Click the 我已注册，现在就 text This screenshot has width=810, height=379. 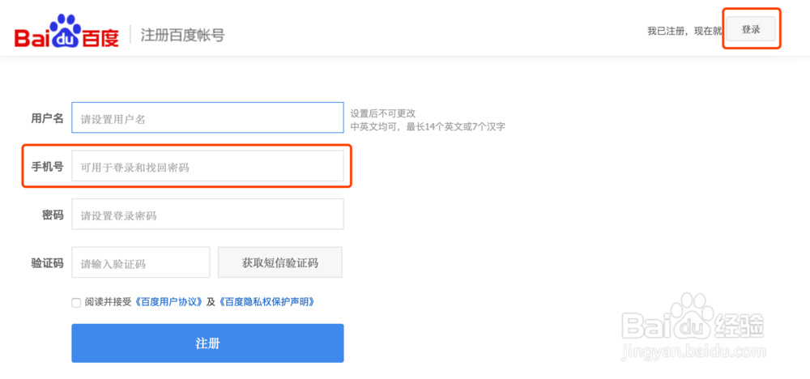click(684, 31)
